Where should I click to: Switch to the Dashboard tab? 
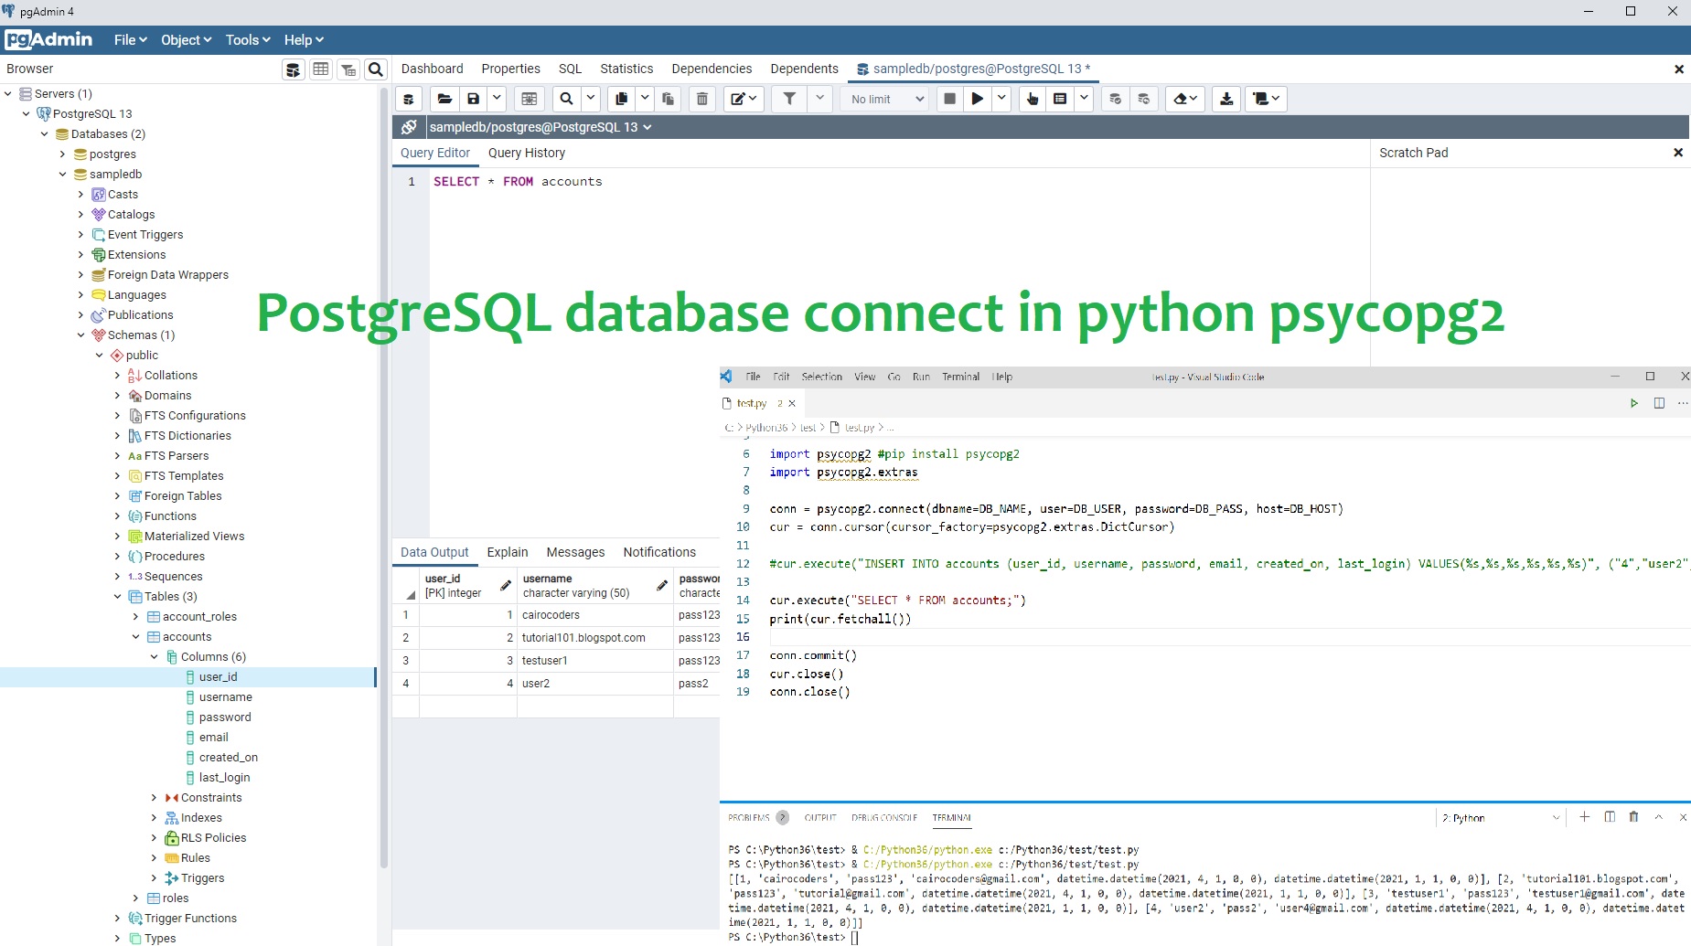[x=432, y=69]
